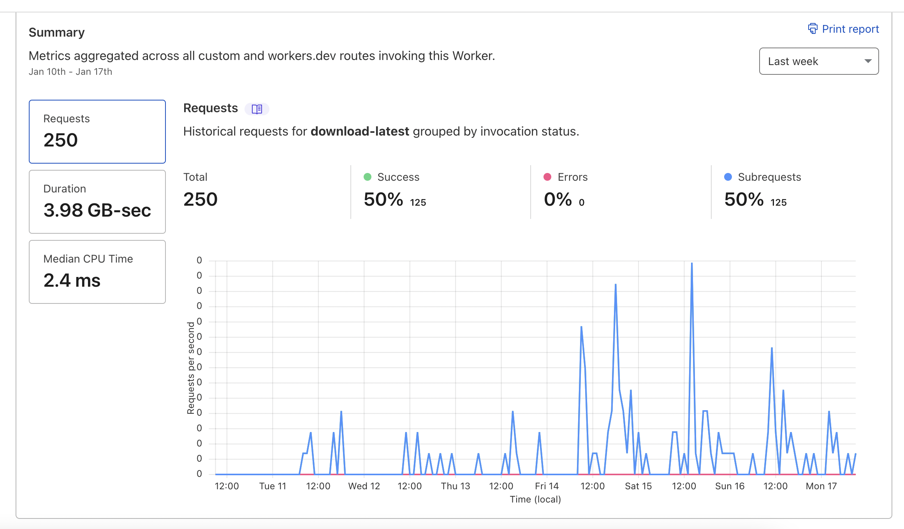
Task: Click the green Success legend dot
Action: 367,177
